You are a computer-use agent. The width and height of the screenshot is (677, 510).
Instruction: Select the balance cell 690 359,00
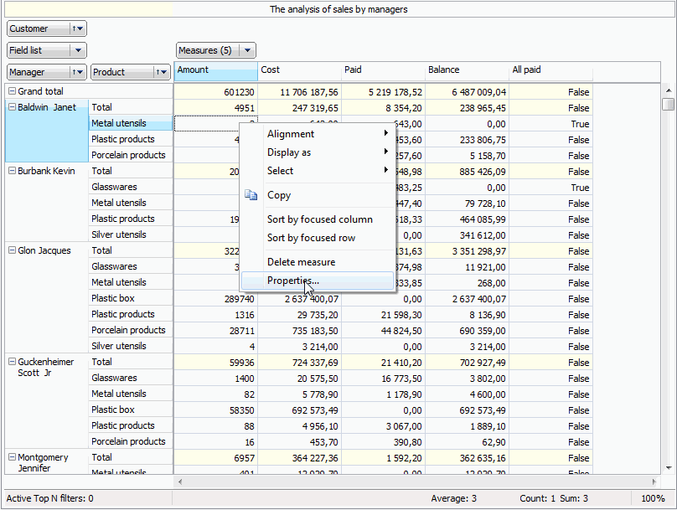click(x=468, y=331)
